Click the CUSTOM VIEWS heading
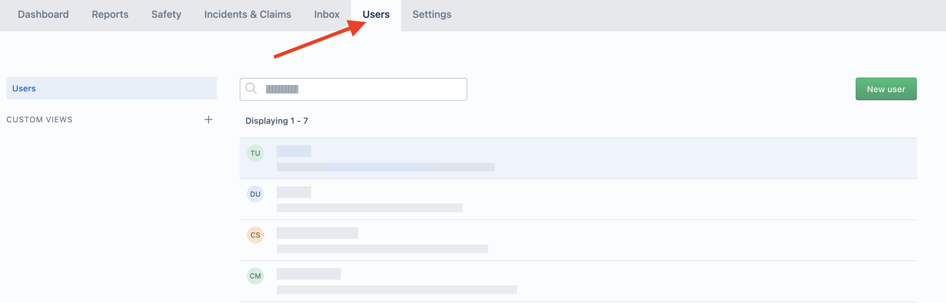This screenshot has height=303, width=946. pos(39,119)
